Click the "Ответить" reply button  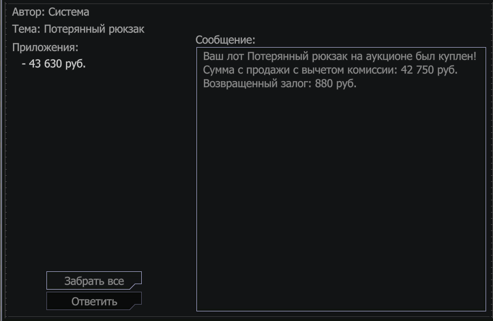[94, 301]
